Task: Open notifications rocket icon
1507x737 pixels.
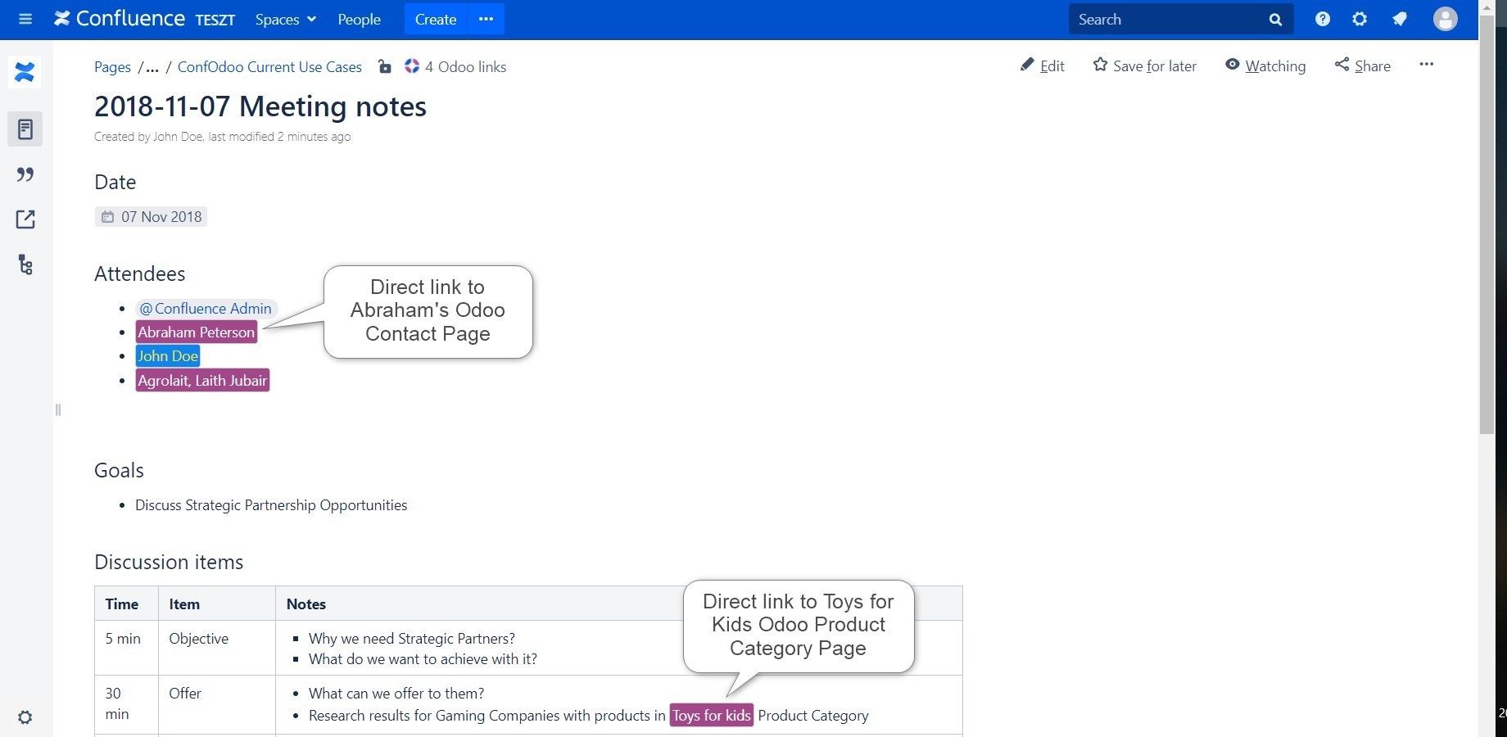Action: pyautogui.click(x=1400, y=19)
